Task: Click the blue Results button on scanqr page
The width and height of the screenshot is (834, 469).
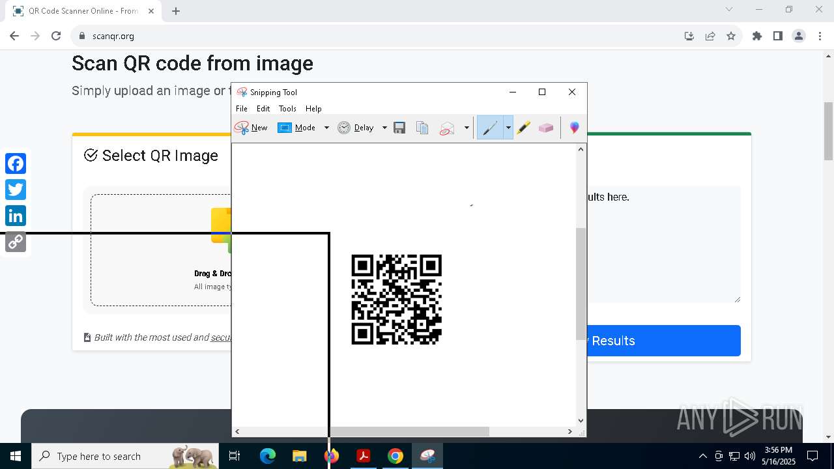Action: click(x=663, y=341)
